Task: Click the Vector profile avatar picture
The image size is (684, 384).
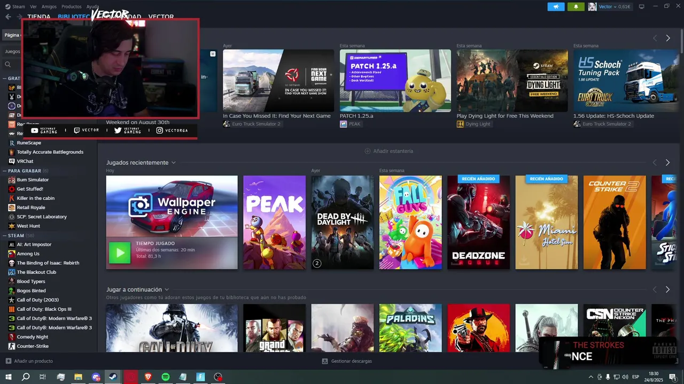Action: coord(592,7)
